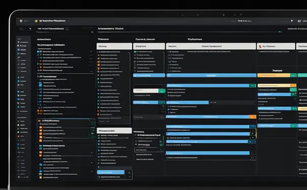Click the app logo icon in the title bar
Image resolution: width=307 pixels, height=190 pixels.
pyautogui.click(x=21, y=21)
